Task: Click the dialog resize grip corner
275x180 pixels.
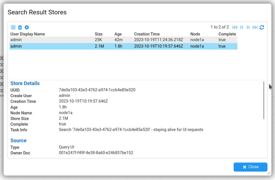Action: (269, 173)
